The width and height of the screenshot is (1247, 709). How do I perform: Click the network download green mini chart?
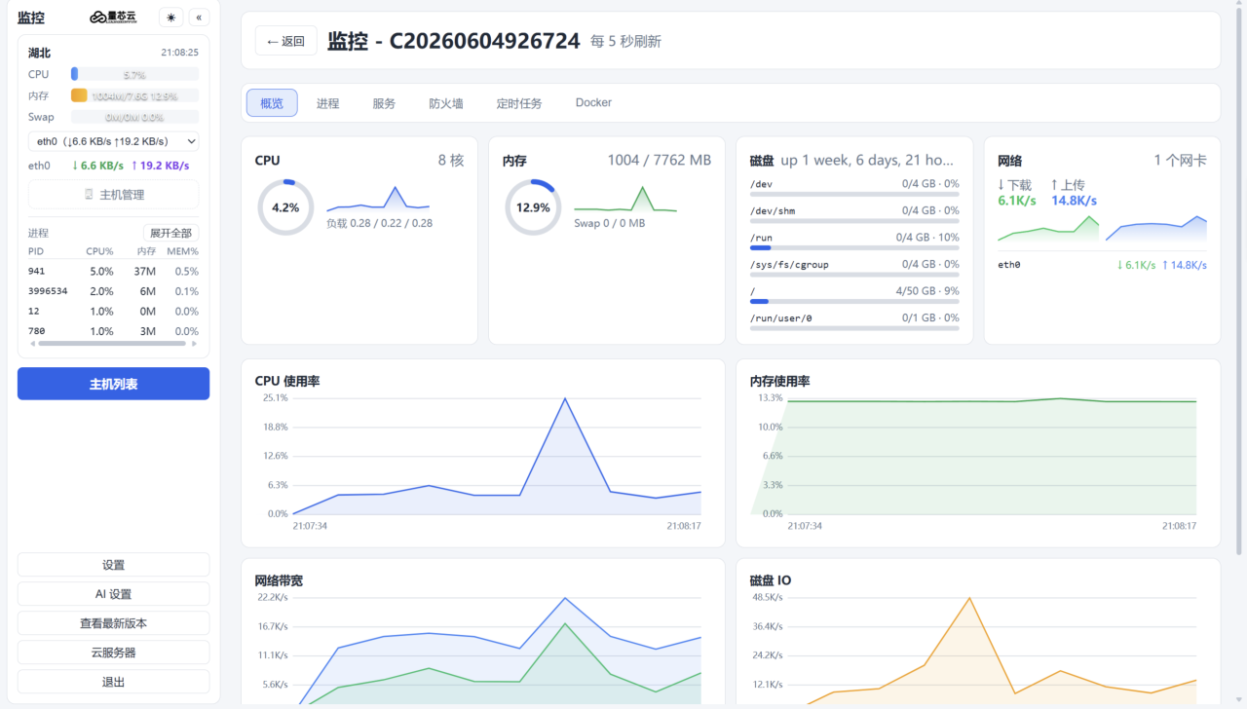1048,228
